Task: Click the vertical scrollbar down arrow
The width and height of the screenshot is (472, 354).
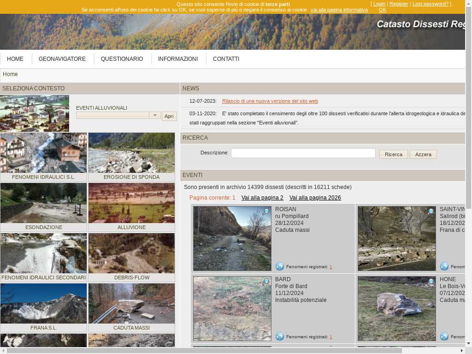Action: (x=469, y=344)
